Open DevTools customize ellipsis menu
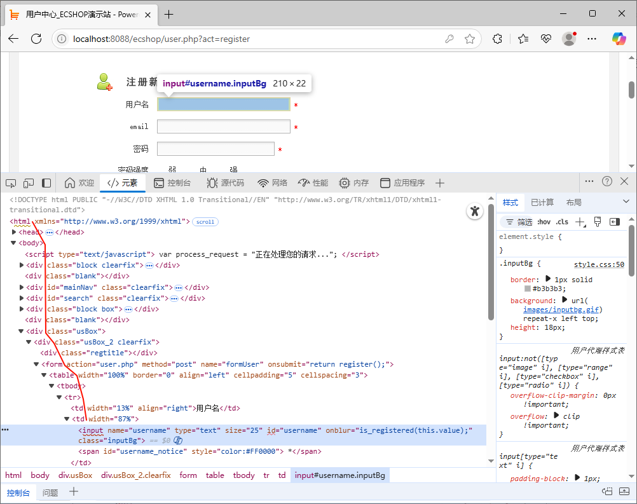Viewport: 637px width, 504px height. coord(589,181)
